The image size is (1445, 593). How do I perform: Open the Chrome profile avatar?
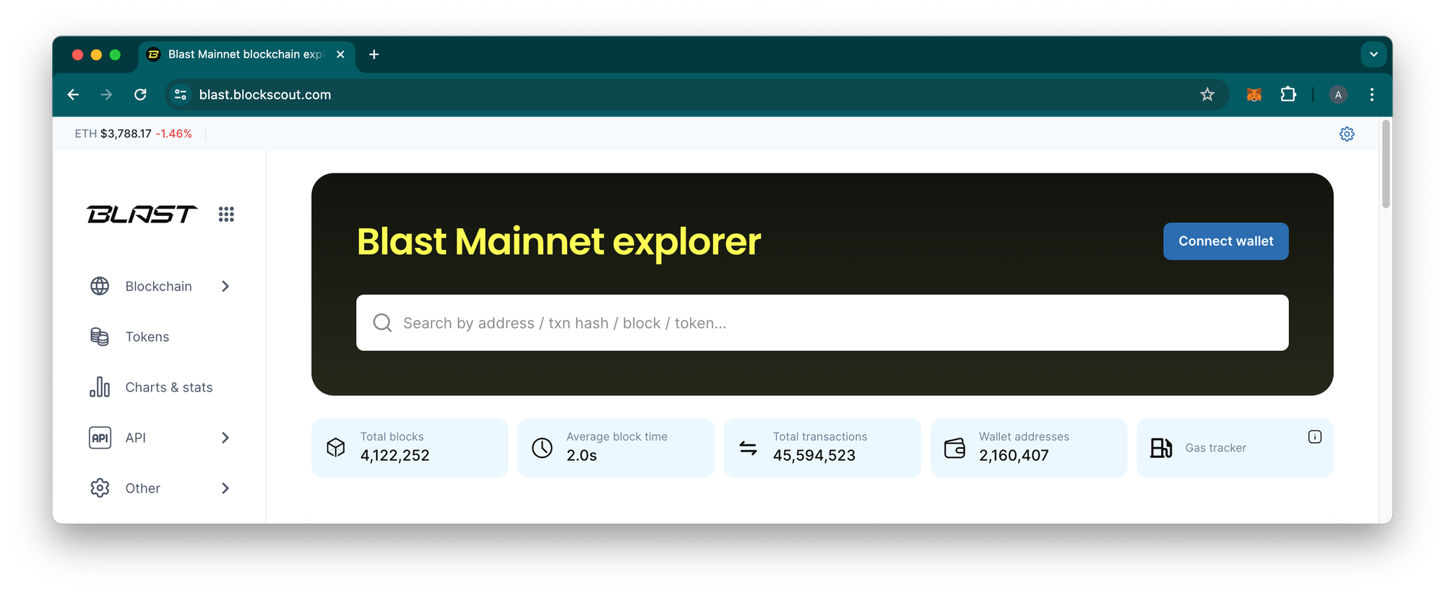click(x=1338, y=95)
